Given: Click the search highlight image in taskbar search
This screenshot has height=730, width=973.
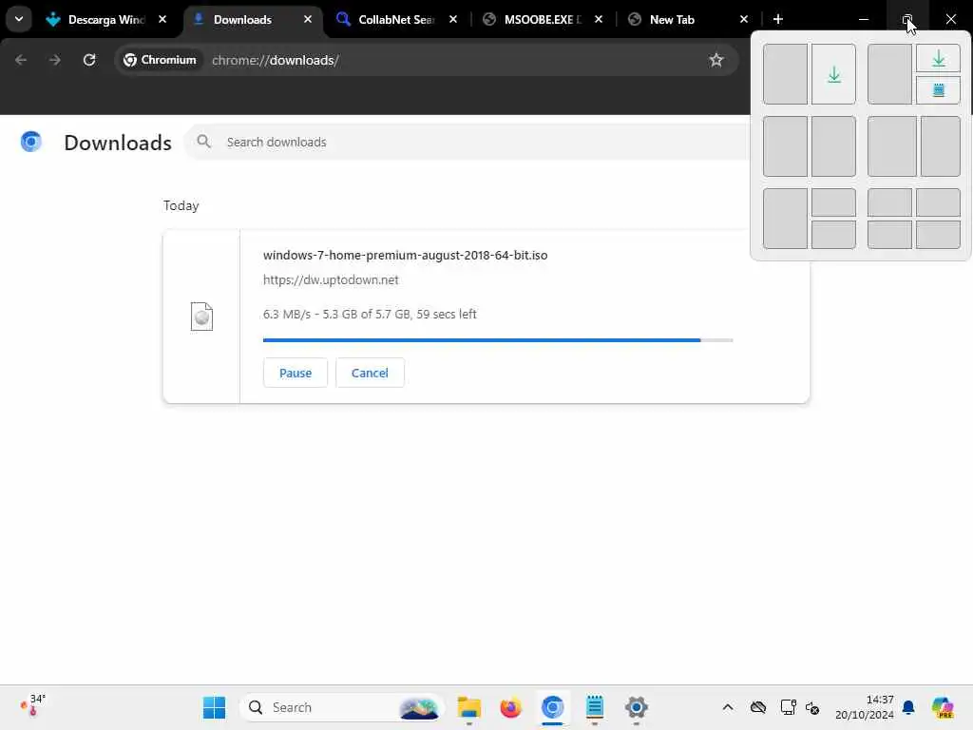Looking at the screenshot, I should click(419, 707).
